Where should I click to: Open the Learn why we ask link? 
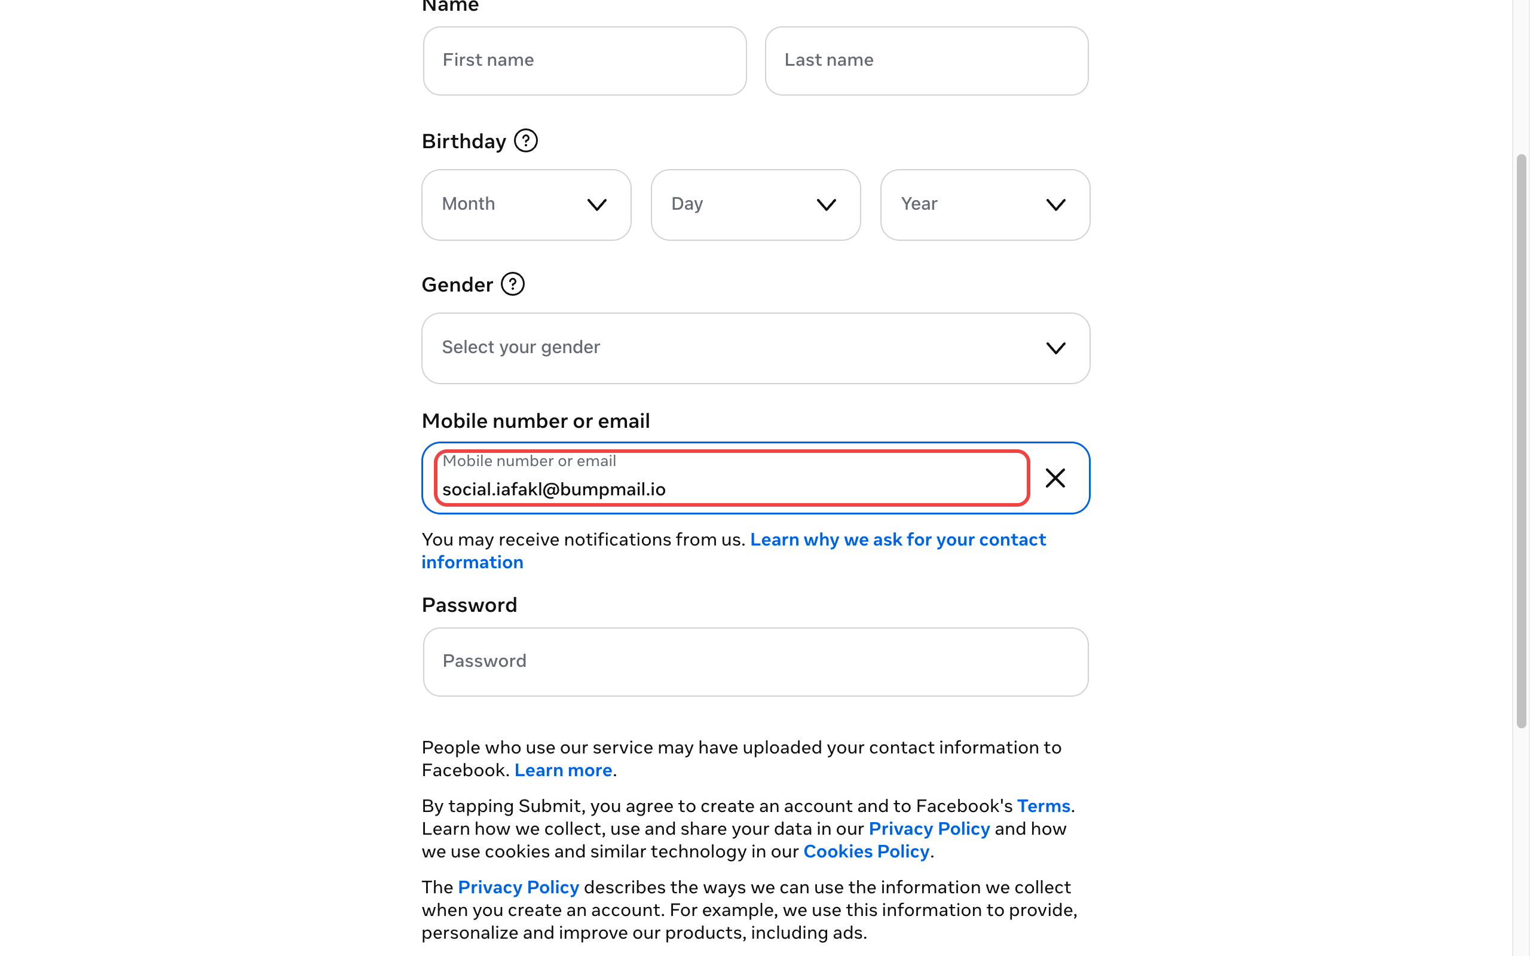click(x=897, y=540)
